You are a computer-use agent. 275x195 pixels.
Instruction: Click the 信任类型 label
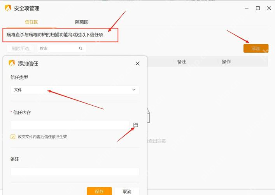tap(19, 77)
